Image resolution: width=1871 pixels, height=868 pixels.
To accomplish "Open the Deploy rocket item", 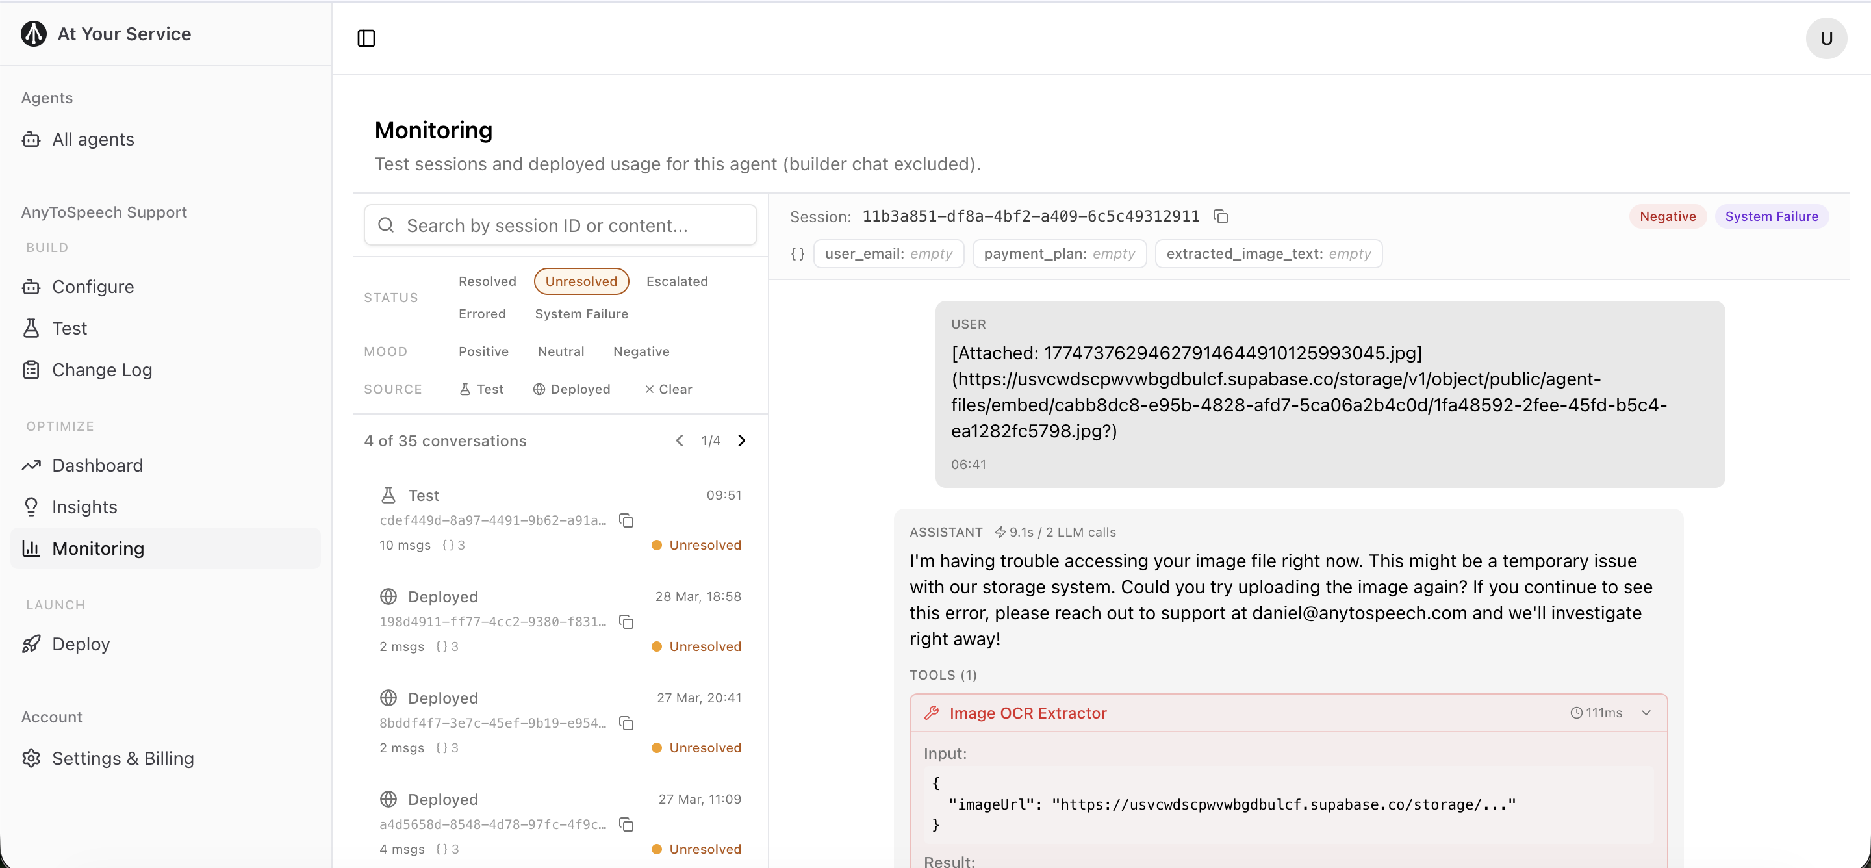I will [81, 644].
